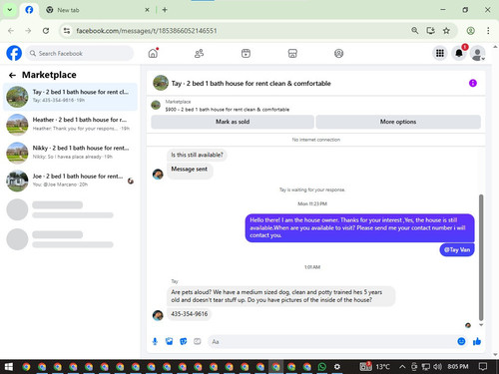Open the Marketplace storefront icon
Screen dimensions: 499x374
pyautogui.click(x=292, y=53)
